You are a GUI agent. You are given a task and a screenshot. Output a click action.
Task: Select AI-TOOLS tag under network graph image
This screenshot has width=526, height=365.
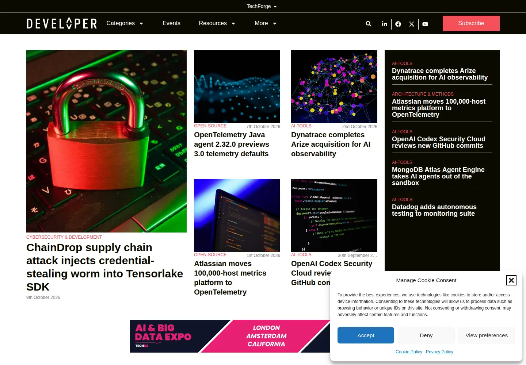(301, 126)
